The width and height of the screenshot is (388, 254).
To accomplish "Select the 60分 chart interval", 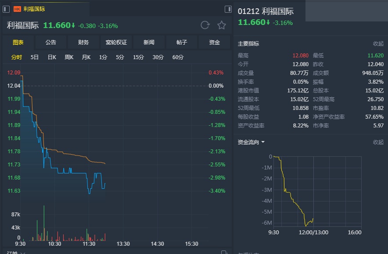I will (x=178, y=57).
